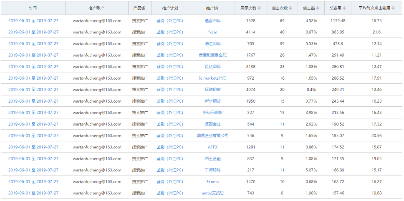Sort by 总费用 column arrows
The width and height of the screenshot is (404, 201).
point(344,8)
